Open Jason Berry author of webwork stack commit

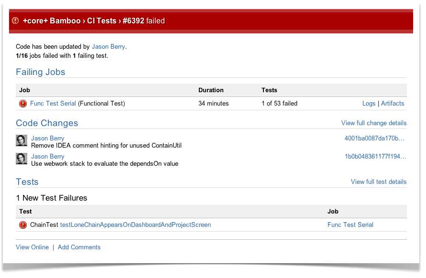click(x=48, y=156)
